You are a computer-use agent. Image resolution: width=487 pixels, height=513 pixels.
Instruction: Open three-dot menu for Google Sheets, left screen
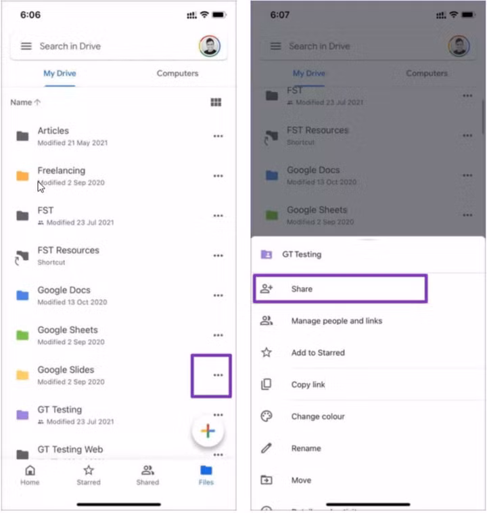tap(218, 336)
